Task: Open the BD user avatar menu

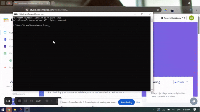Action: [x=191, y=18]
